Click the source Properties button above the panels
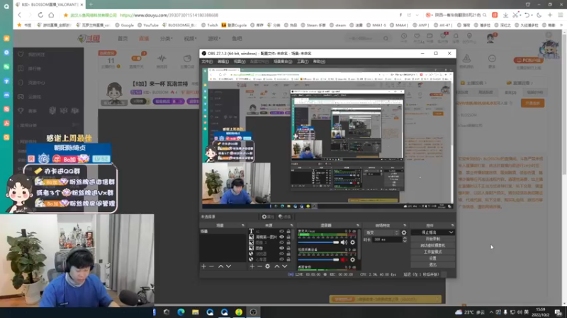Viewport: 567px width, 318px height. (268, 217)
